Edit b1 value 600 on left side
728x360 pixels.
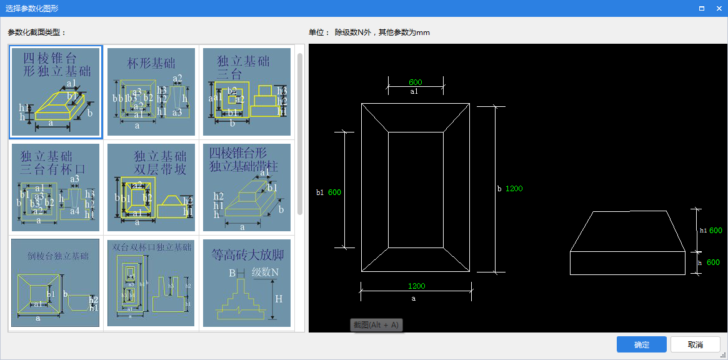(x=334, y=192)
